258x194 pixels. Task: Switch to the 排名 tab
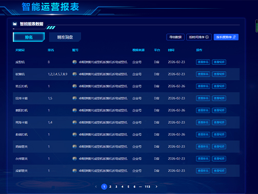[29, 37]
